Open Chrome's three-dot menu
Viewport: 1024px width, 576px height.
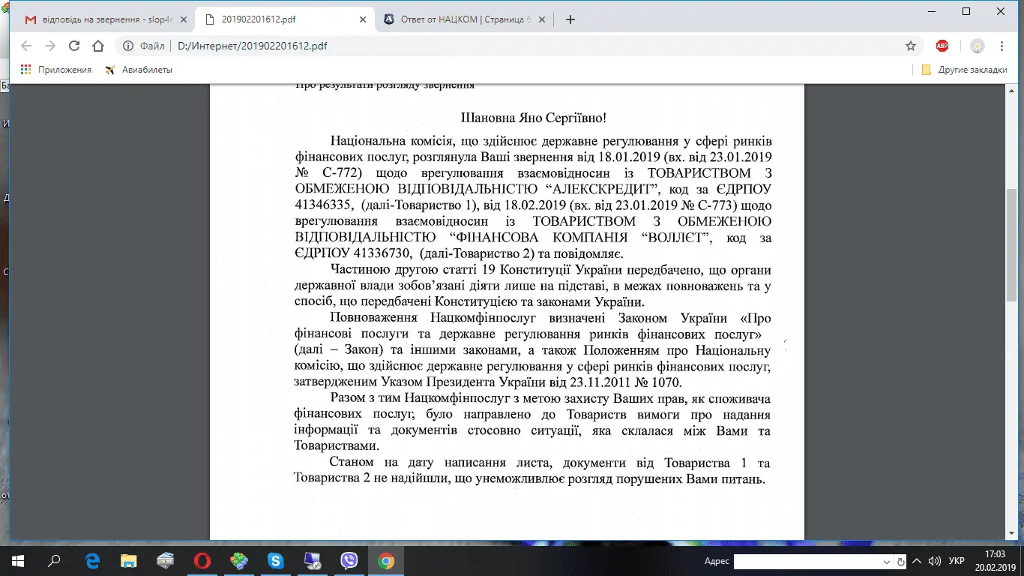pos(1002,46)
